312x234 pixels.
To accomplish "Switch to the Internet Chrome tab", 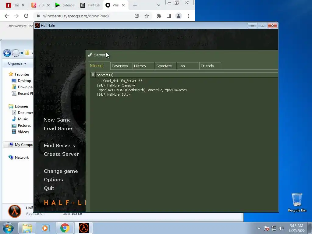I will click(x=66, y=5).
